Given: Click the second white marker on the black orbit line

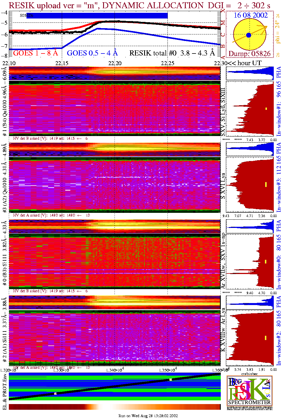Looking at the screenshot, I should tap(170, 380).
